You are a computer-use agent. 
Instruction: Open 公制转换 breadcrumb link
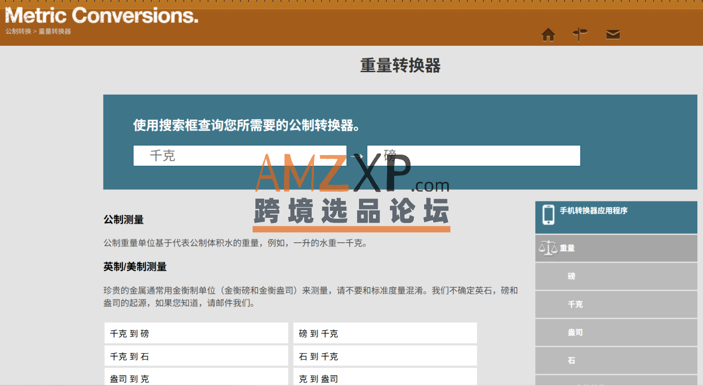[x=18, y=31]
